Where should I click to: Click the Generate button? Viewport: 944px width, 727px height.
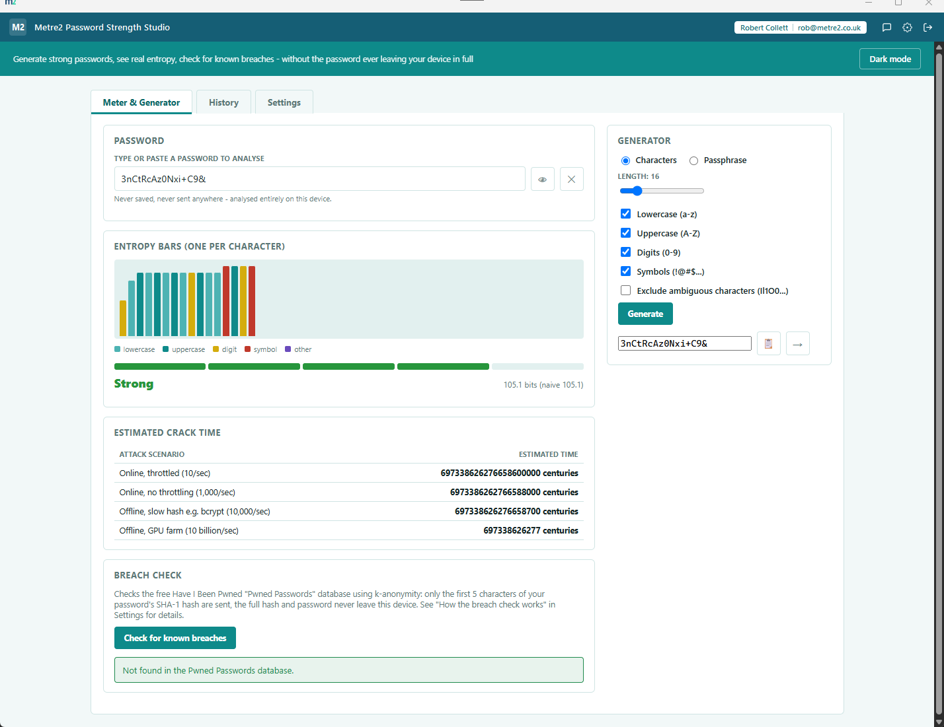click(645, 314)
